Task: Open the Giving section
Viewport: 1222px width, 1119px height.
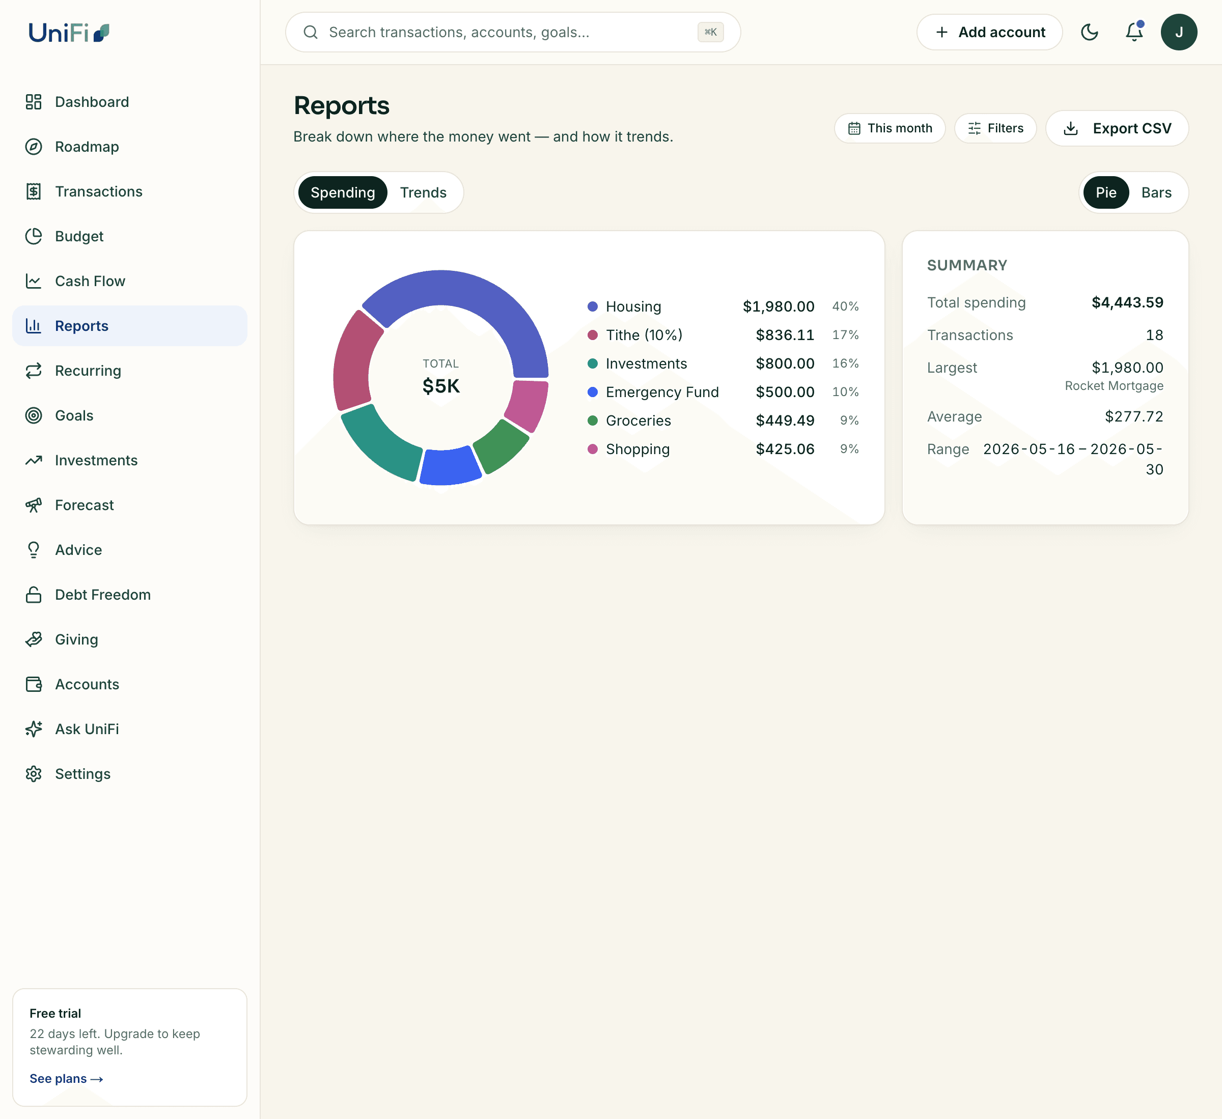Action: pyautogui.click(x=130, y=640)
